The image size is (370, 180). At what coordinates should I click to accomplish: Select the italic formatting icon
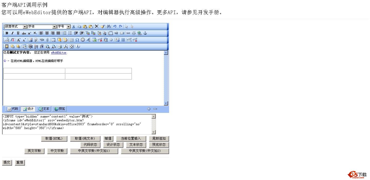pos(12,33)
